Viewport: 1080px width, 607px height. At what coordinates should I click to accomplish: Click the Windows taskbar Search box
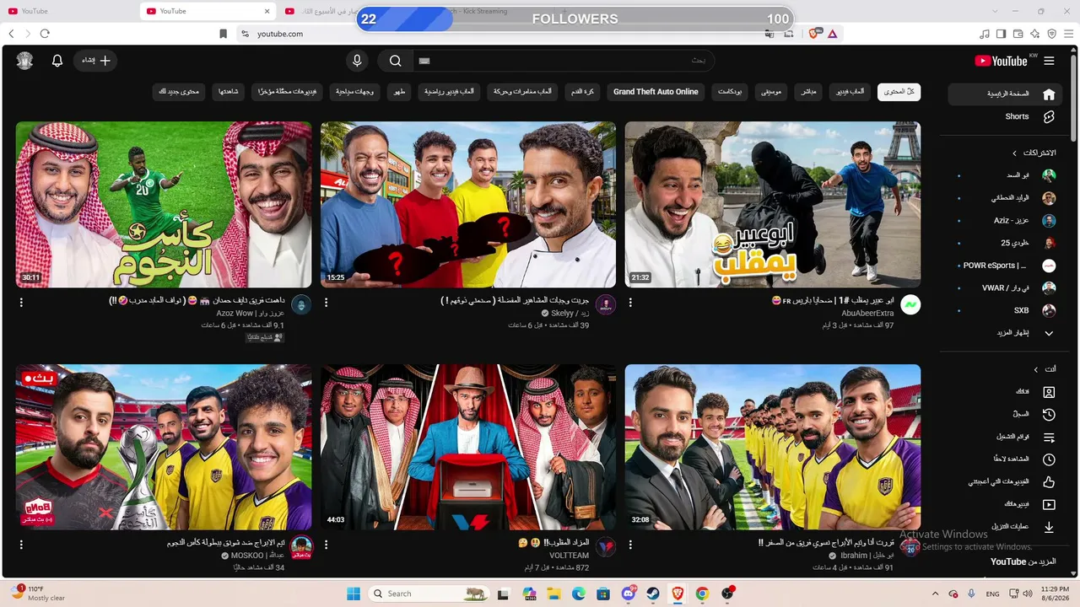[429, 594]
